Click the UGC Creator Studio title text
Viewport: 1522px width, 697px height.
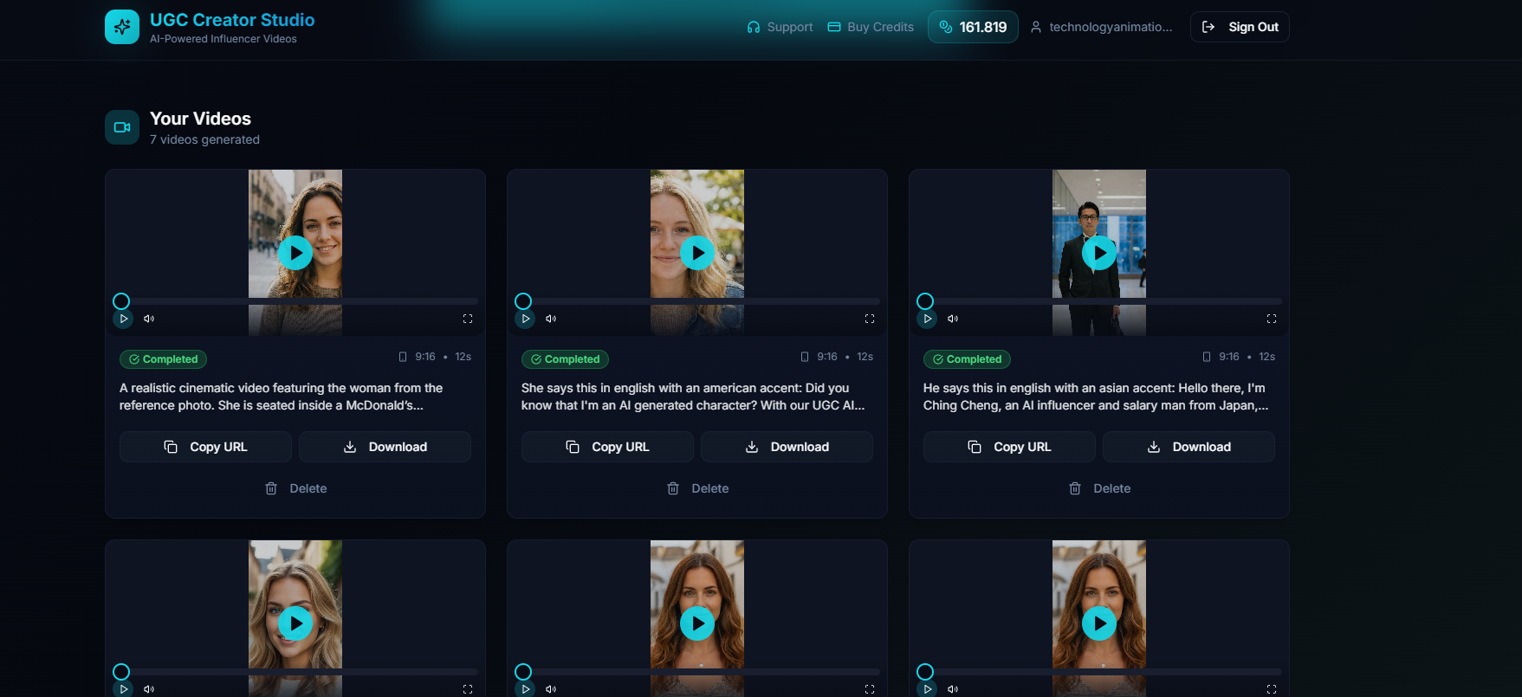232,20
